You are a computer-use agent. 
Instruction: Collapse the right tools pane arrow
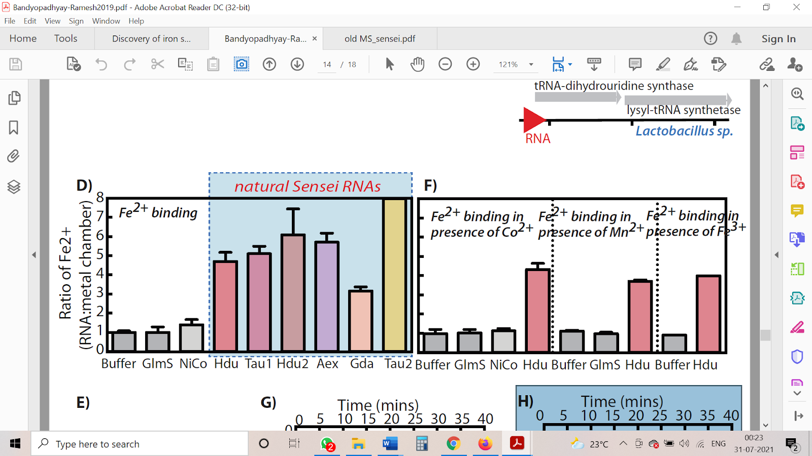[x=776, y=255]
